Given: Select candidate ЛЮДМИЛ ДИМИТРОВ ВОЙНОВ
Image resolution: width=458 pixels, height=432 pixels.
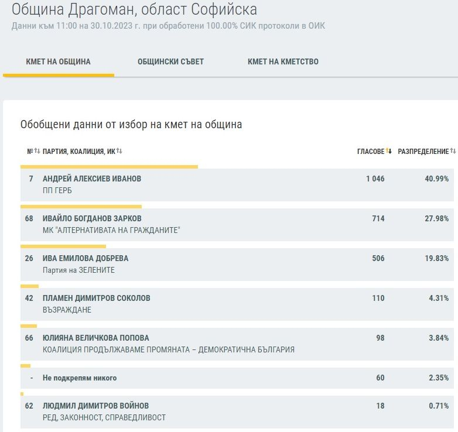Looking at the screenshot, I should [x=95, y=406].
